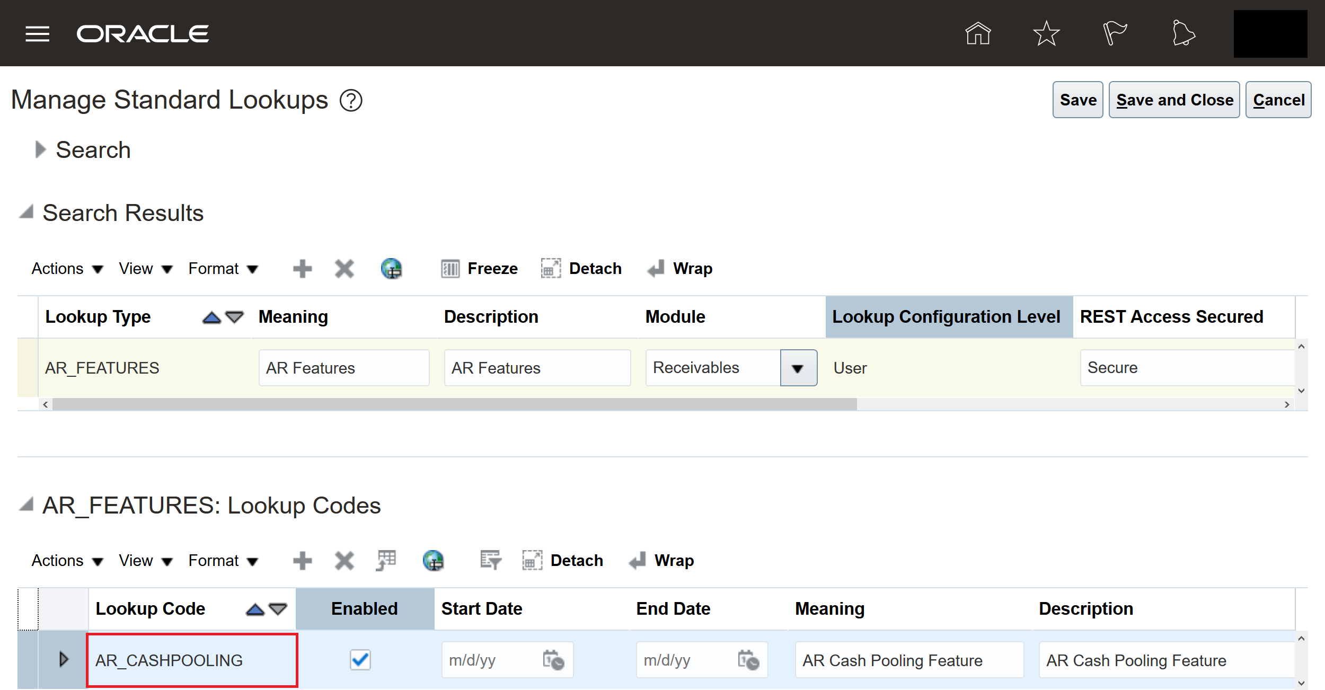Open Format menu in Lookup Codes toolbar
The width and height of the screenshot is (1325, 690).
click(x=223, y=561)
